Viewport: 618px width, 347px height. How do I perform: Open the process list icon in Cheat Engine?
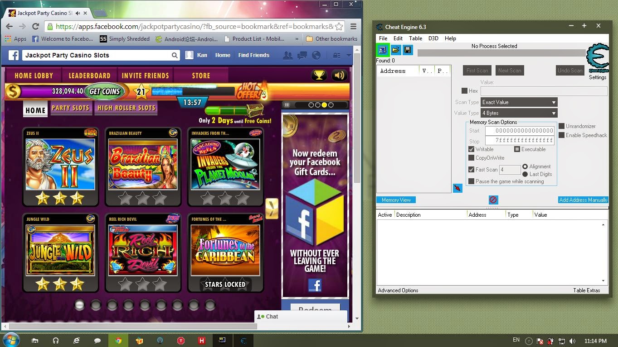tap(383, 50)
